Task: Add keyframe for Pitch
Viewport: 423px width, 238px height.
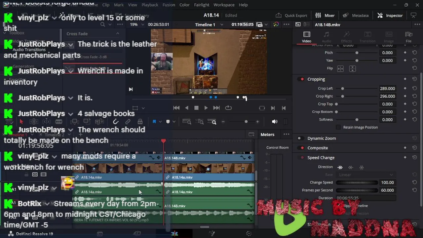Action: 405,53
